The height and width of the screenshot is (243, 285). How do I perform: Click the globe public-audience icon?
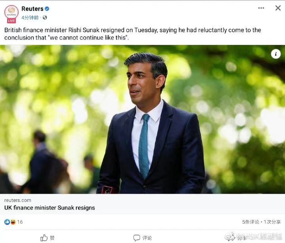click(x=45, y=17)
